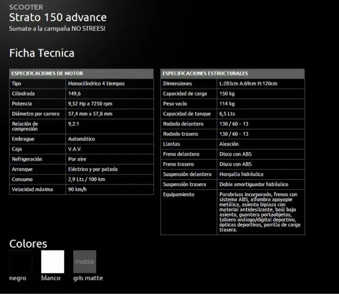Select the blanco color swatch
Viewport: 339px width, 294px height.
coord(53,262)
